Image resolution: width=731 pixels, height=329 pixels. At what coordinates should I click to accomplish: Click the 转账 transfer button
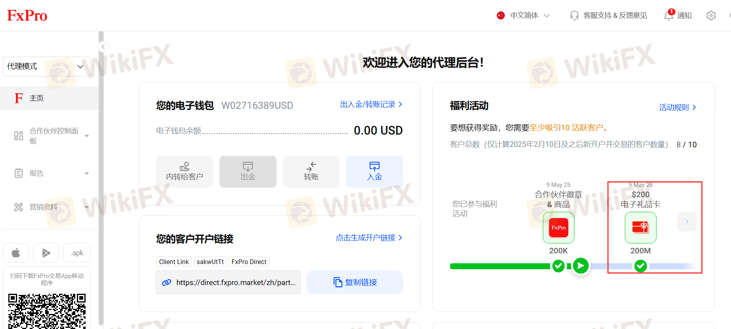pos(311,172)
